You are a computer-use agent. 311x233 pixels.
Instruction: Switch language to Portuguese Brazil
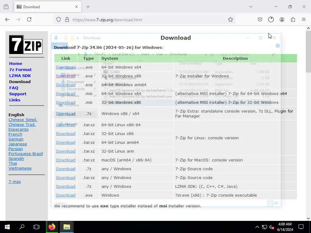pyautogui.click(x=26, y=154)
